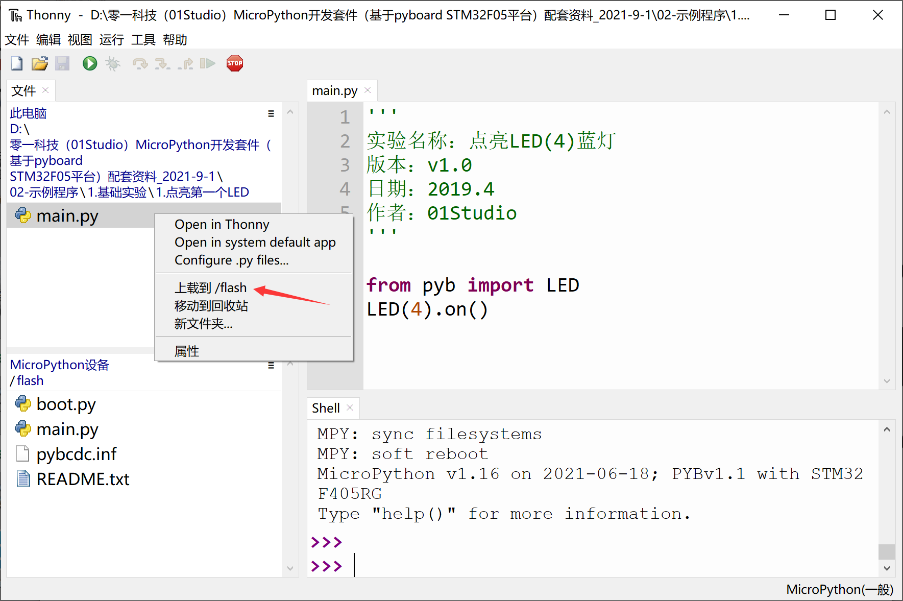Click the step over debugging icon
903x601 pixels.
point(140,63)
